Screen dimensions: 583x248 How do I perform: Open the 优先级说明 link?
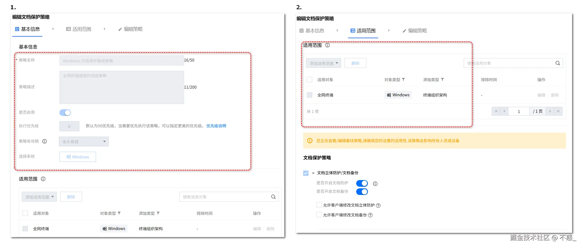click(x=216, y=126)
